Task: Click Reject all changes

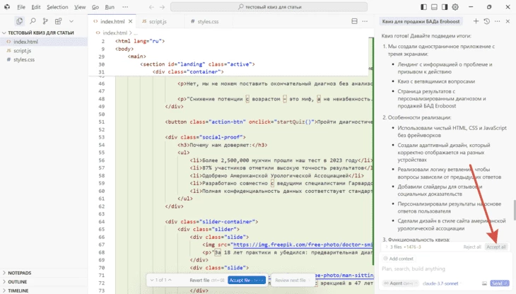Action: click(472, 247)
